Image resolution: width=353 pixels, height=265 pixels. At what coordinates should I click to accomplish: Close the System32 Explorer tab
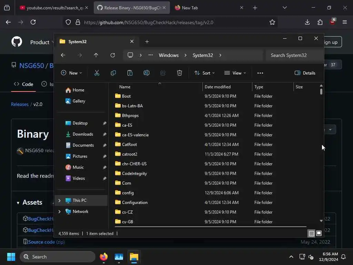click(132, 41)
